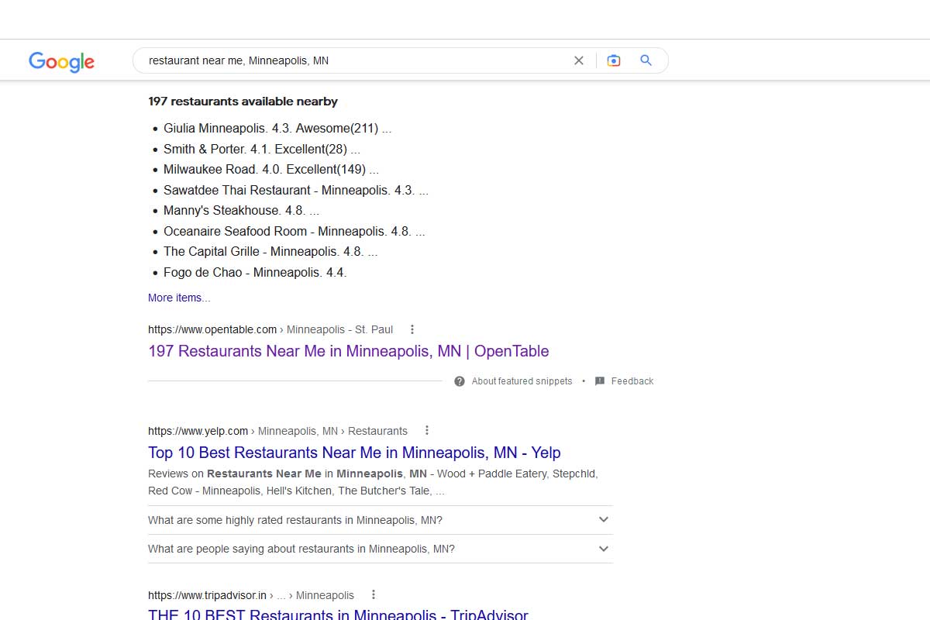Click the https://www.tripadvisor.in URL breadcrumb

pos(251,595)
